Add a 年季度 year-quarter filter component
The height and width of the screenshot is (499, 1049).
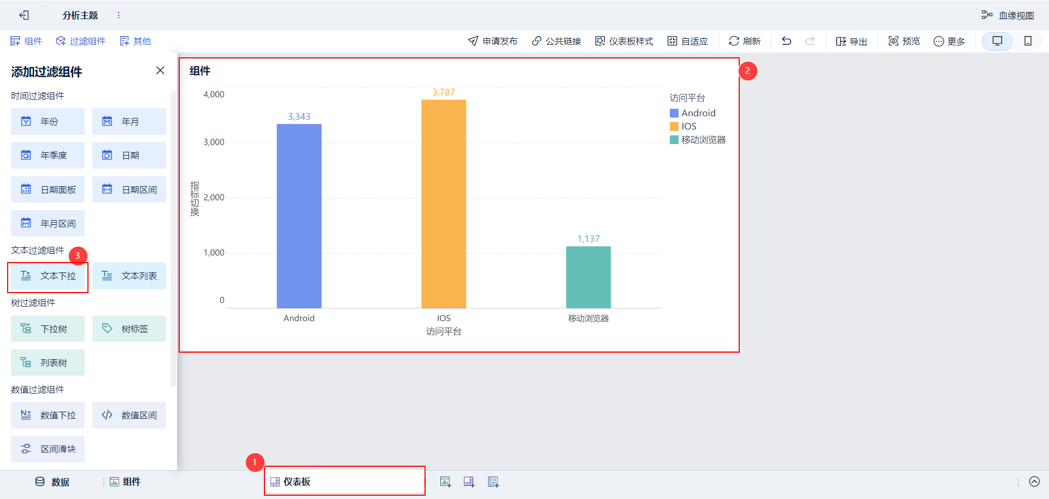pos(48,155)
